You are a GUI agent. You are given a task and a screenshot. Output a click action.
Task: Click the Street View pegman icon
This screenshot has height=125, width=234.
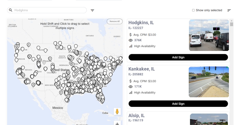point(117,112)
